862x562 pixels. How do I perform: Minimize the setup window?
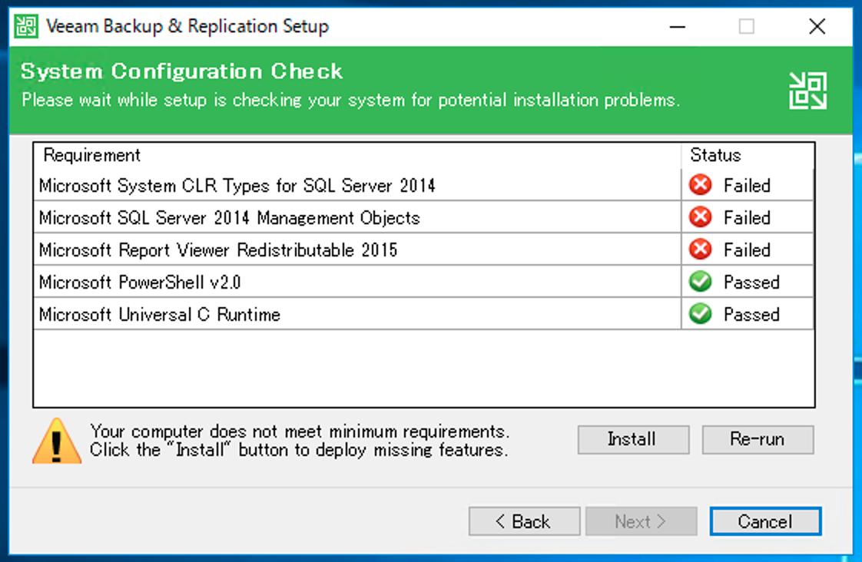[678, 26]
